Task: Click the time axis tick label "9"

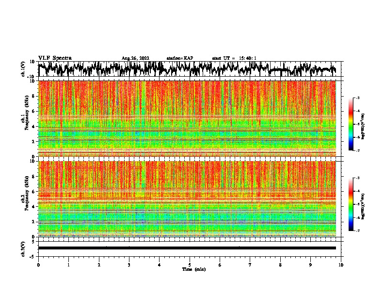Action: [310, 265]
